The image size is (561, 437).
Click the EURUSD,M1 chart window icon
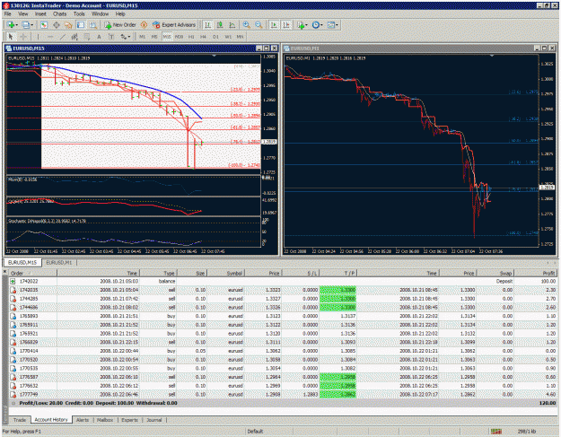286,48
